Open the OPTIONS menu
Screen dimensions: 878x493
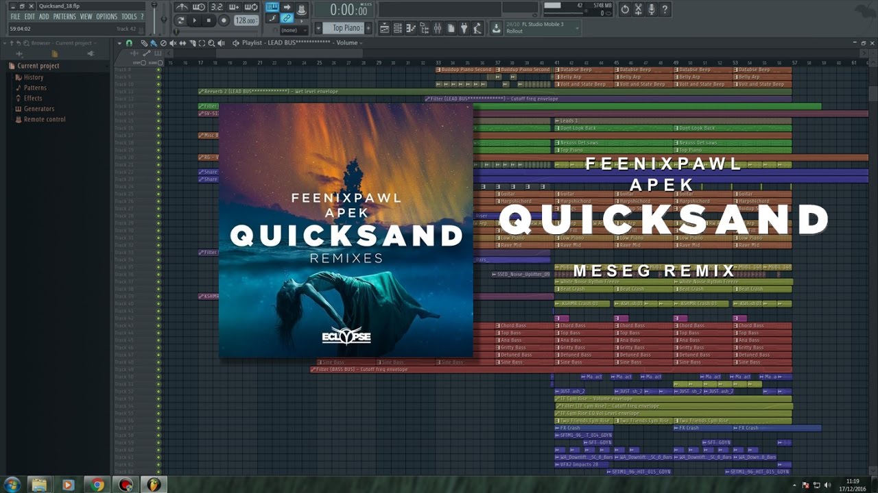click(x=106, y=16)
